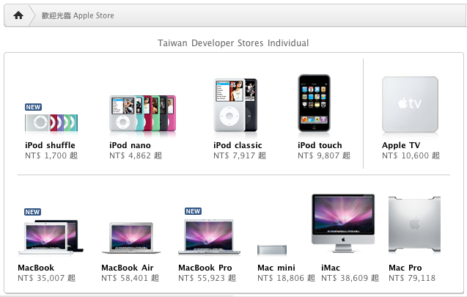Open the iMac product image
Viewport: 467px width, 297px height.
click(x=343, y=223)
